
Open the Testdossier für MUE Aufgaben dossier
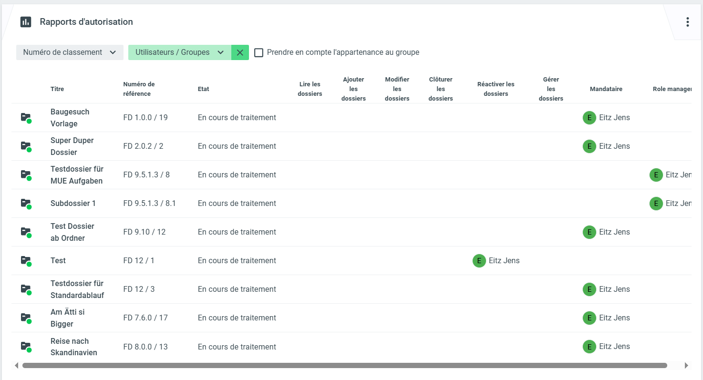[77, 175]
